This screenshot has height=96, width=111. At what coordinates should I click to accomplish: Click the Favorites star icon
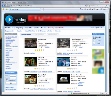pyautogui.click(x=4, y=9)
